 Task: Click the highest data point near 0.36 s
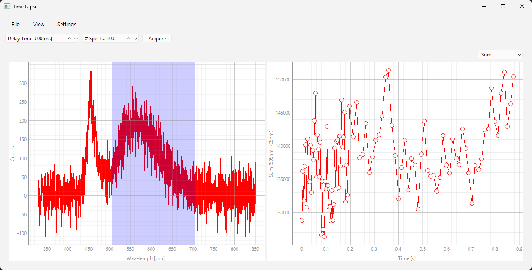[x=388, y=71]
